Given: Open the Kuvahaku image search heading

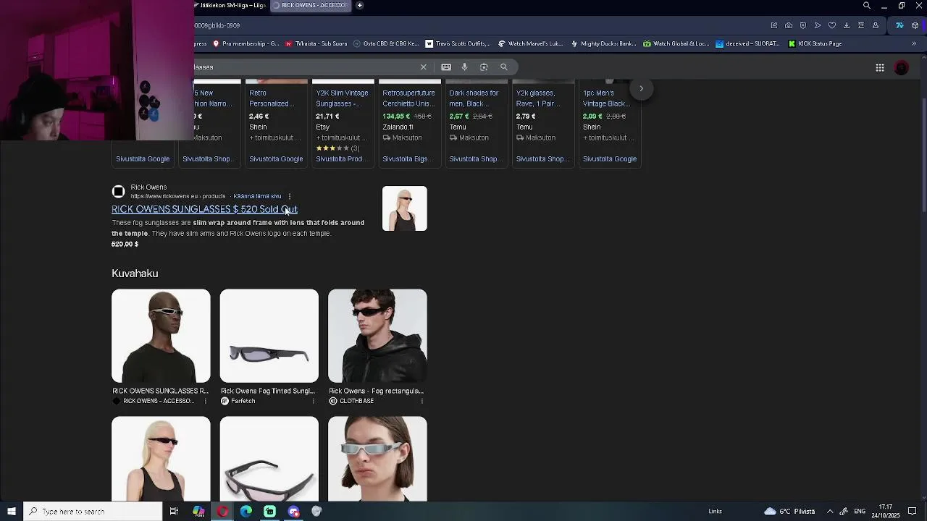Looking at the screenshot, I should tap(135, 274).
